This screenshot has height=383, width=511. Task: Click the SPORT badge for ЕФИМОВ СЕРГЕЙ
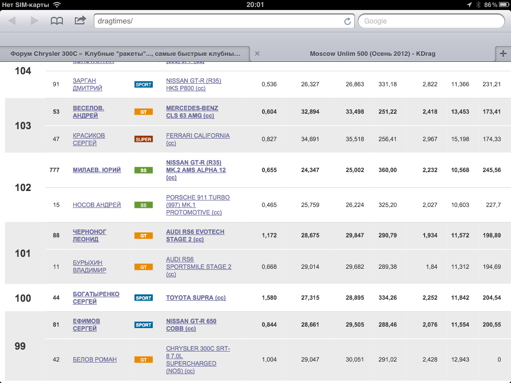click(143, 325)
